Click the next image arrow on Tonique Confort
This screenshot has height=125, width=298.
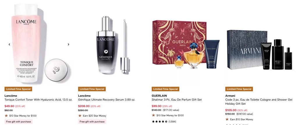click(68, 44)
